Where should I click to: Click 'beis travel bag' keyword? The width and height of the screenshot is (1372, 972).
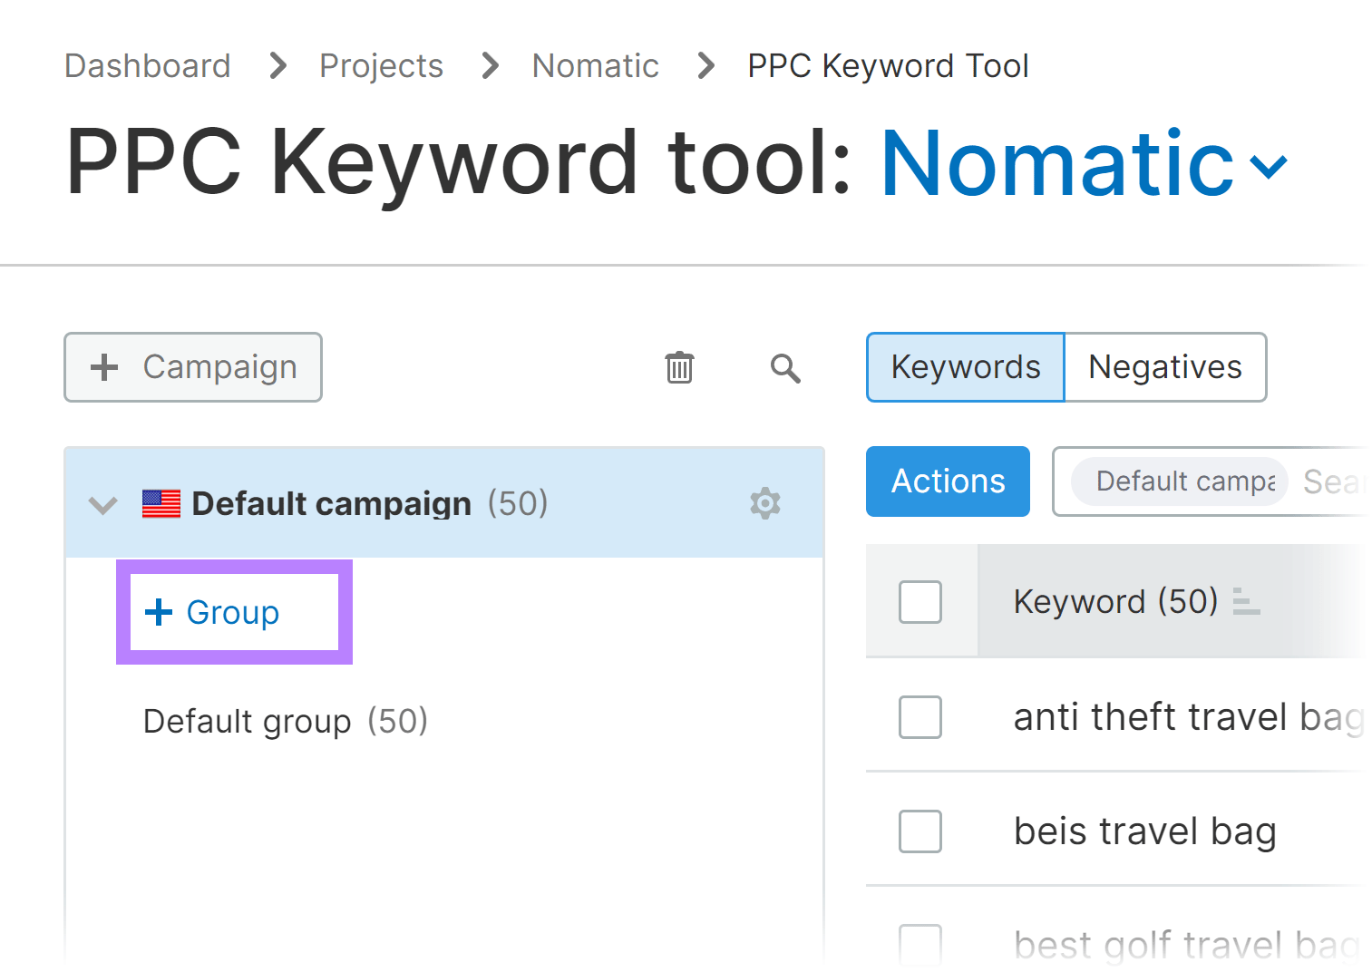1145,831
